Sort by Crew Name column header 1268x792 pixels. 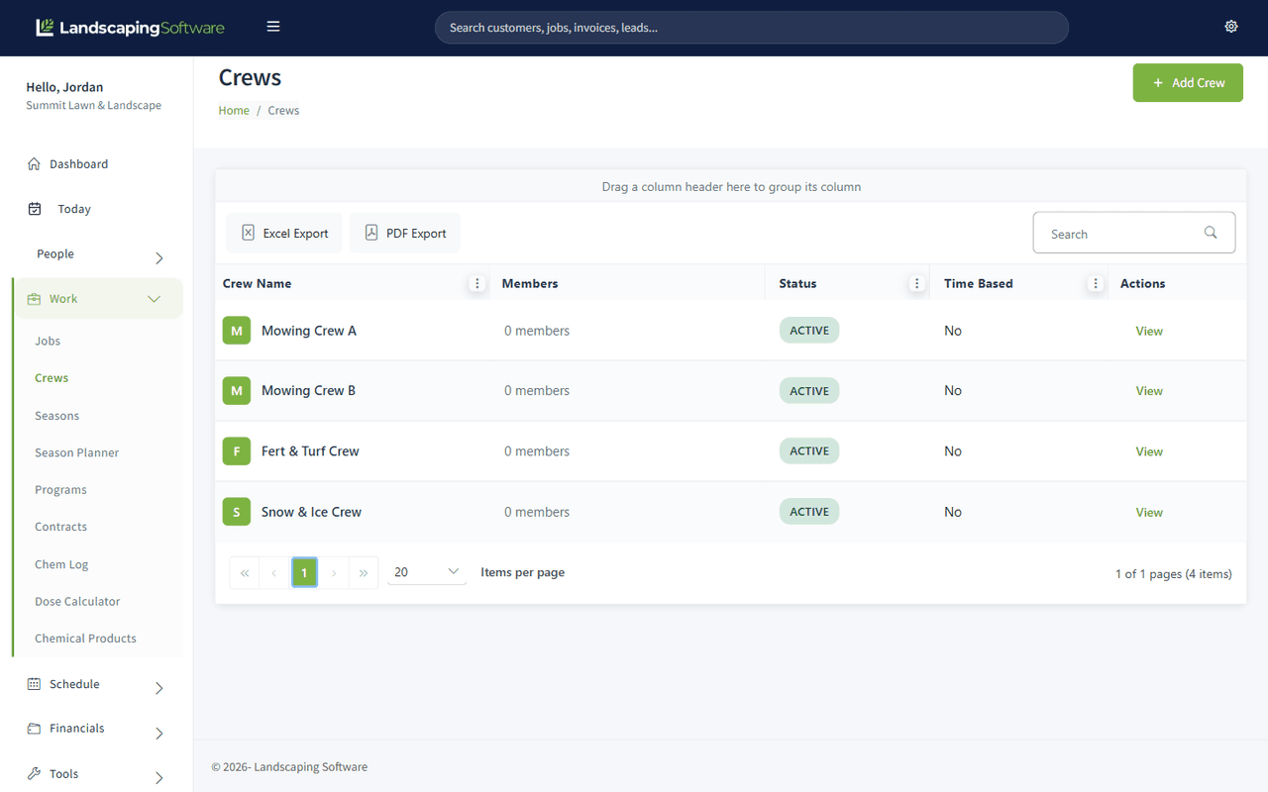(257, 284)
